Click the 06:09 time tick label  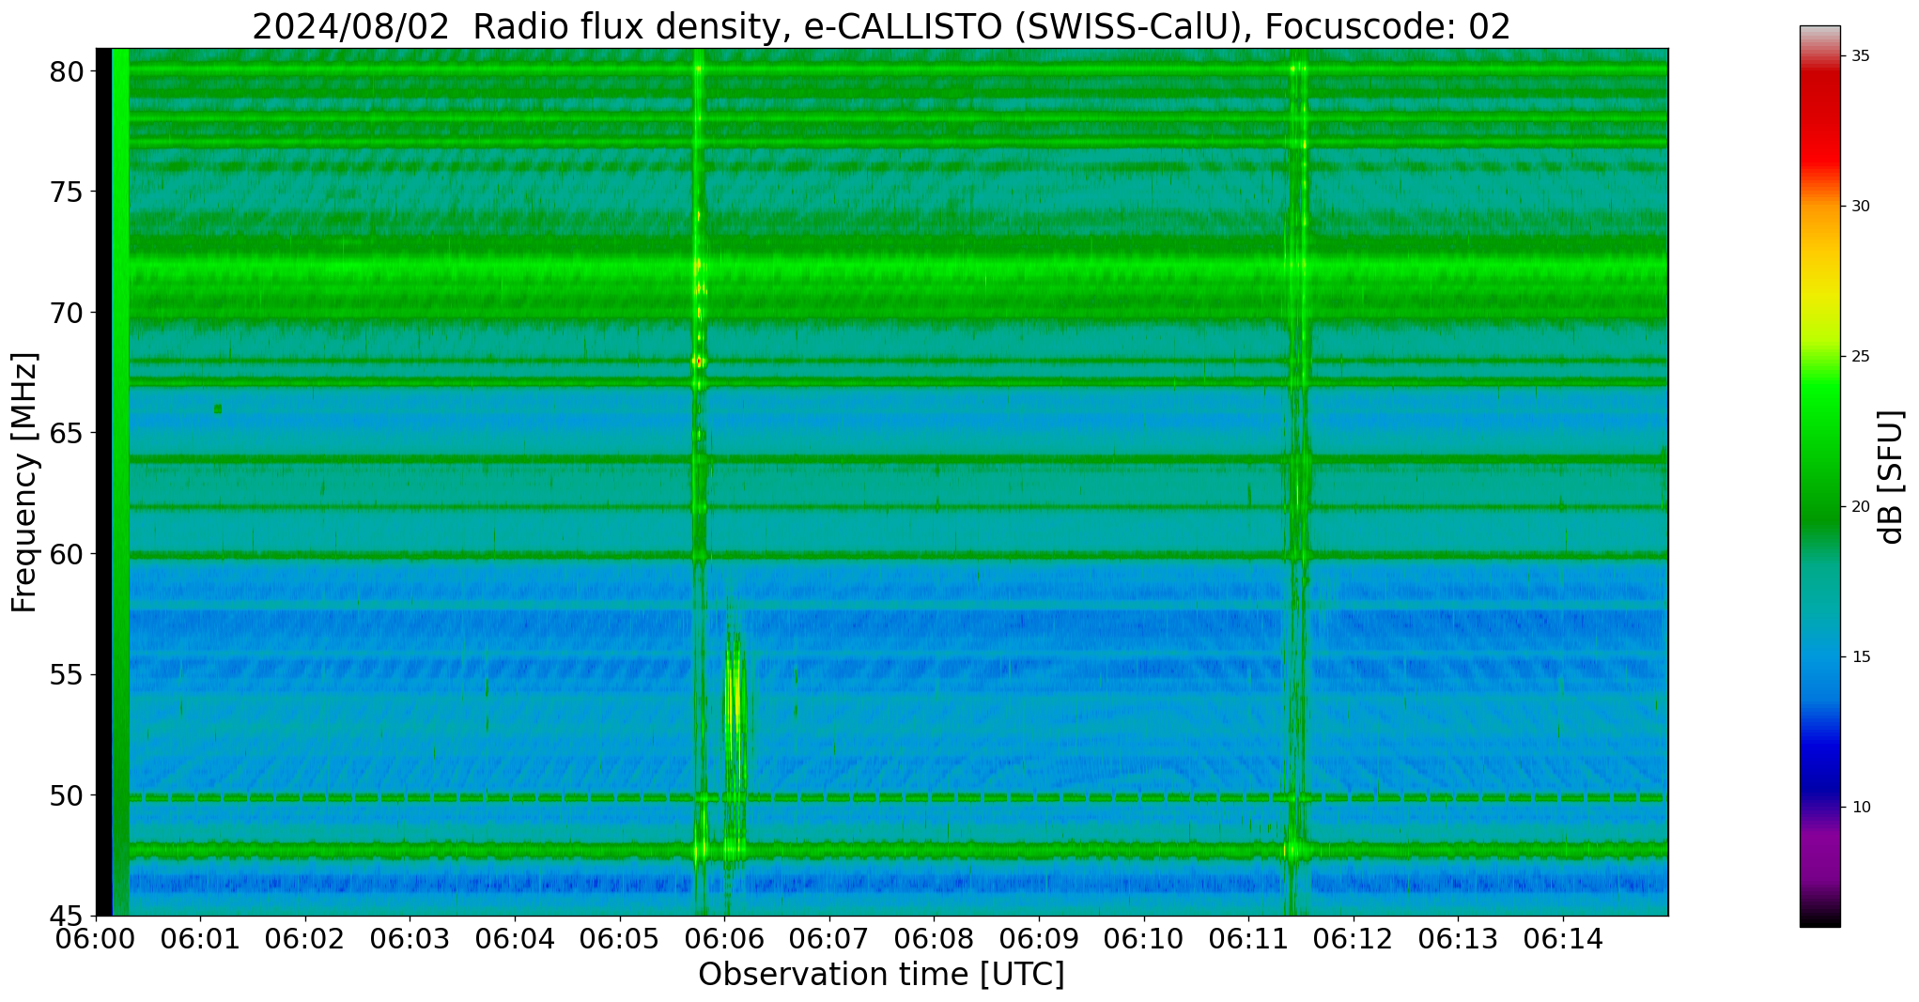[x=1039, y=938]
